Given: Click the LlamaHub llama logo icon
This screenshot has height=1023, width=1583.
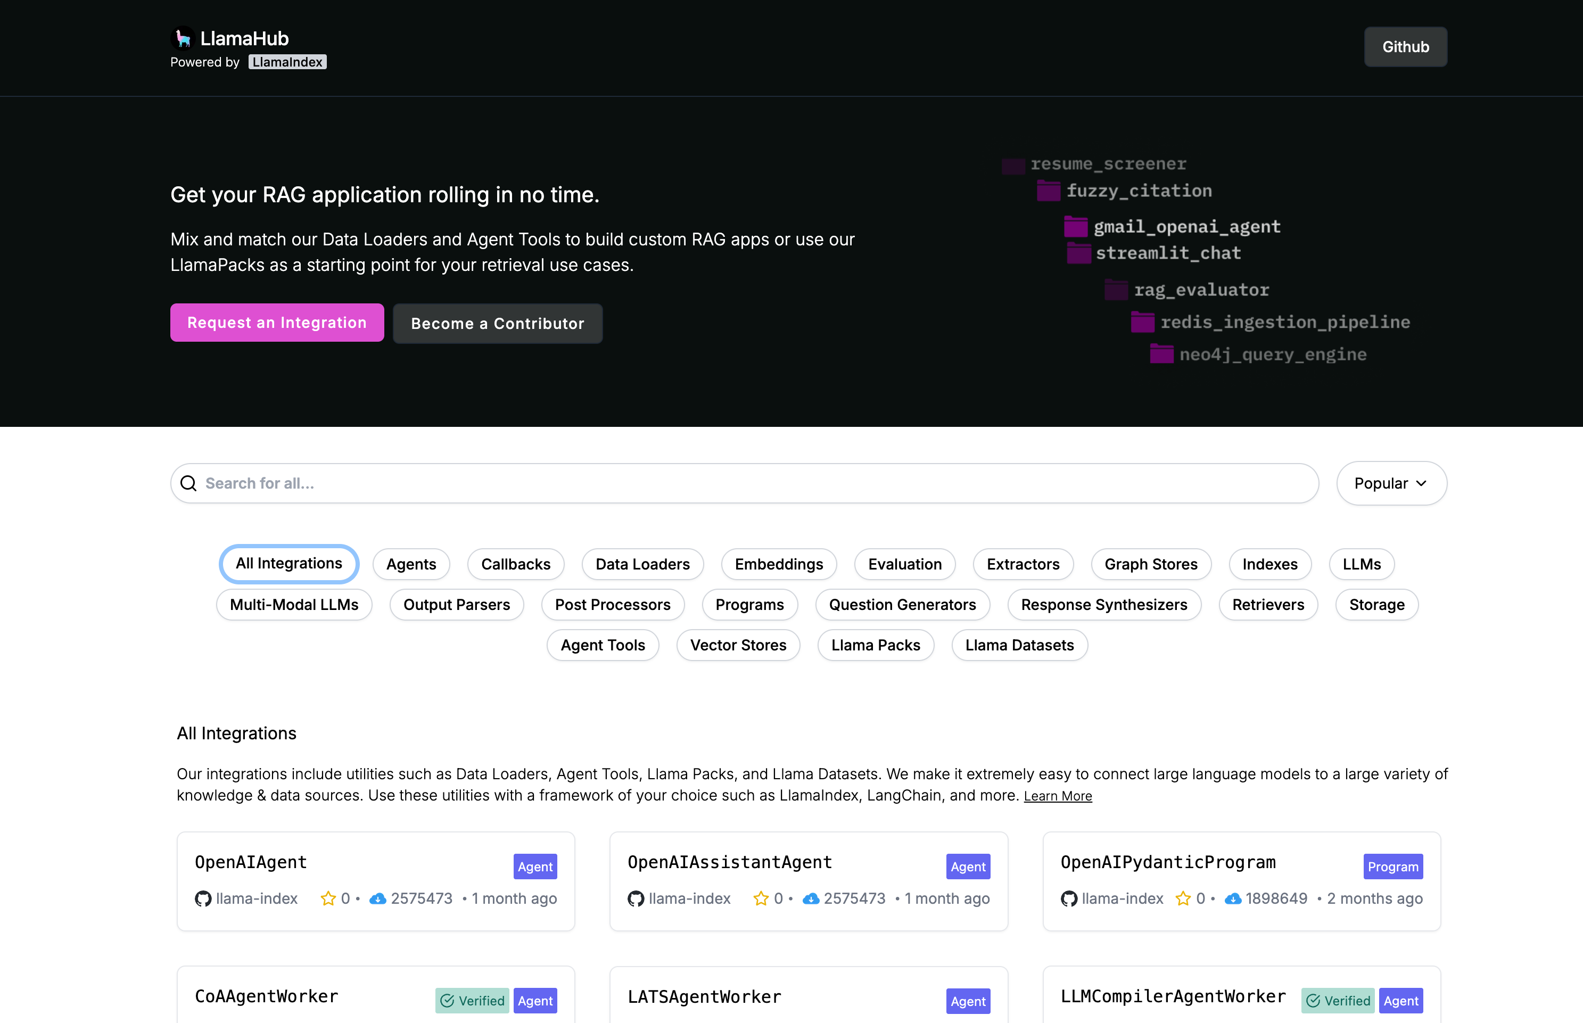Looking at the screenshot, I should click(183, 38).
